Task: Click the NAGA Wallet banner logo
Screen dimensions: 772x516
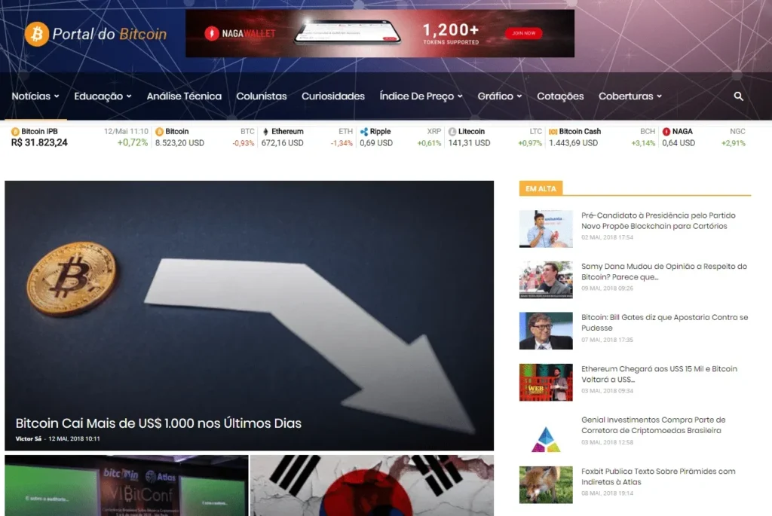Action: tap(240, 33)
